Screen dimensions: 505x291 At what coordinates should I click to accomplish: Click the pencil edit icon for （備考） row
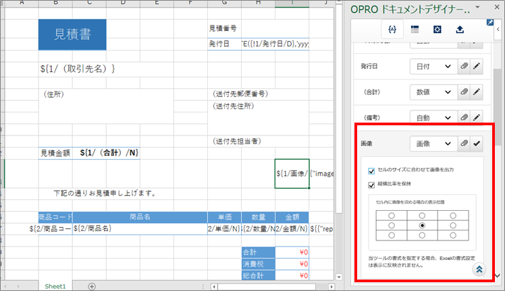(x=477, y=117)
